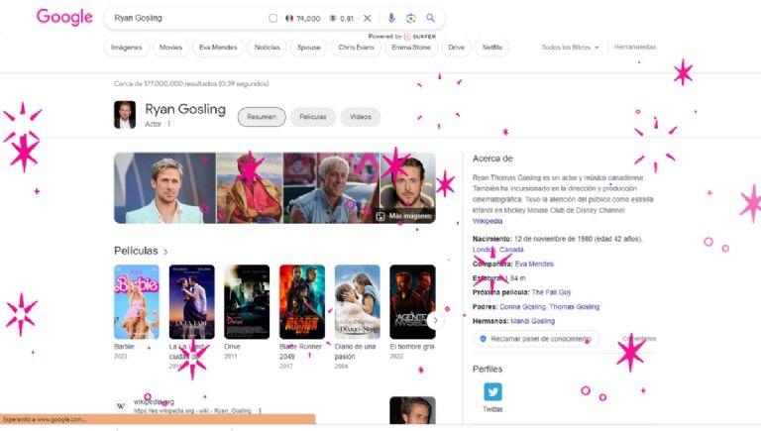The height and width of the screenshot is (431, 761).
Task: Select the Imágenes filter chip
Action: (126, 48)
